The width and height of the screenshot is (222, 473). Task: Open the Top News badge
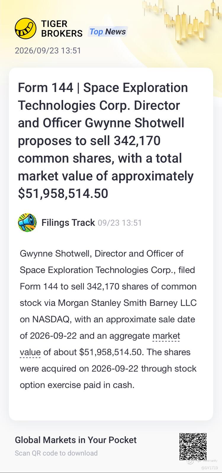tap(107, 32)
